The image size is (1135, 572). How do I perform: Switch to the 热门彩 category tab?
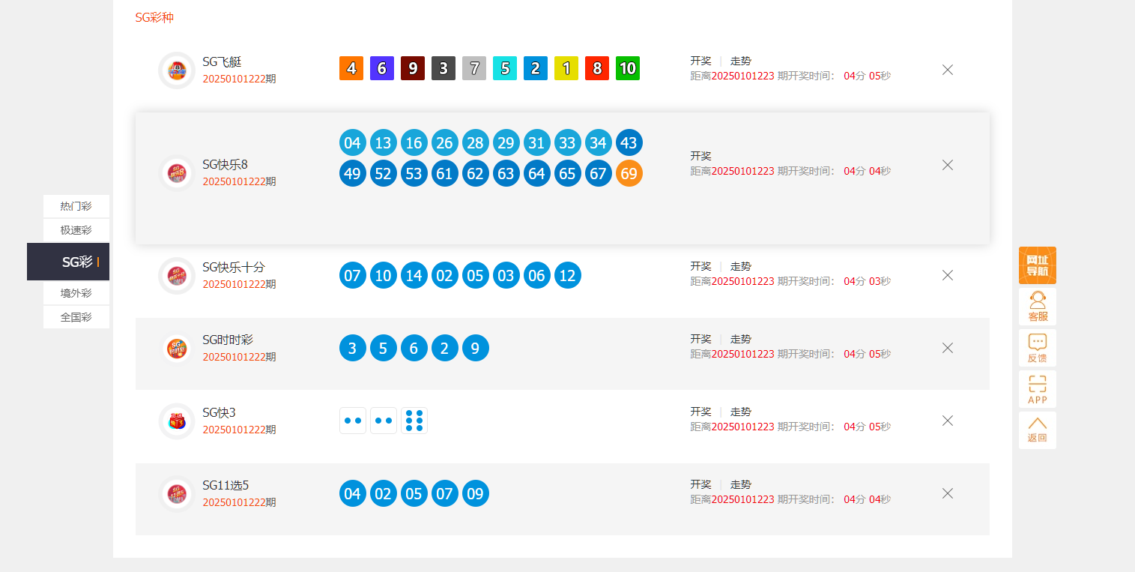(x=76, y=206)
